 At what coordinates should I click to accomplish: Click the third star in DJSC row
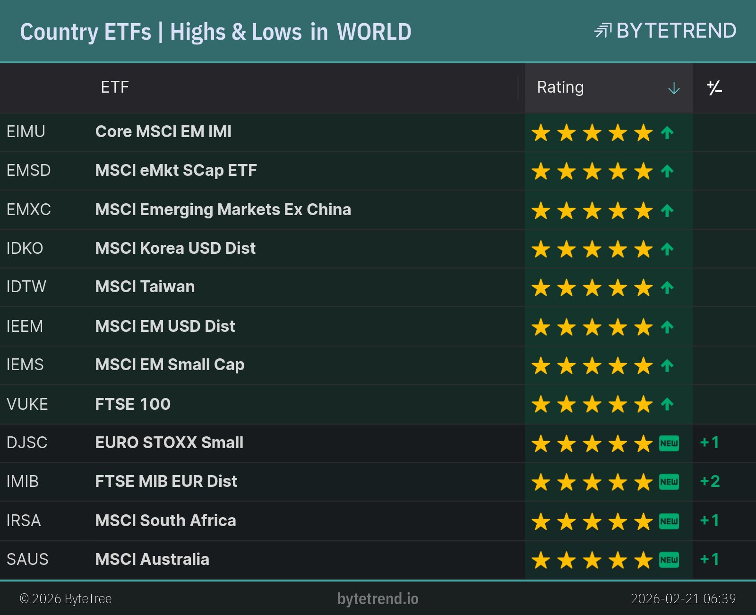click(592, 443)
